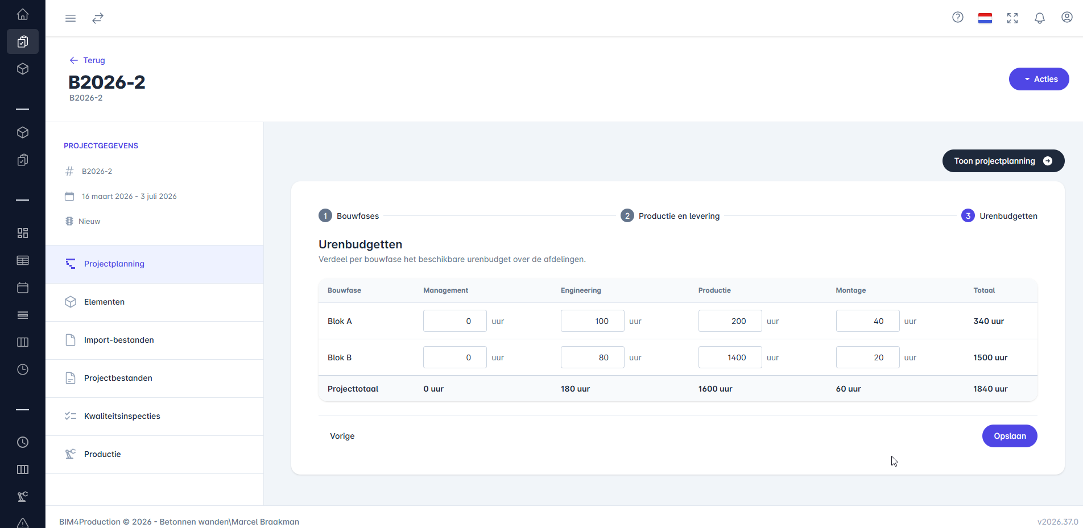This screenshot has height=528, width=1083.
Task: Open the help question mark icon
Action: (958, 18)
